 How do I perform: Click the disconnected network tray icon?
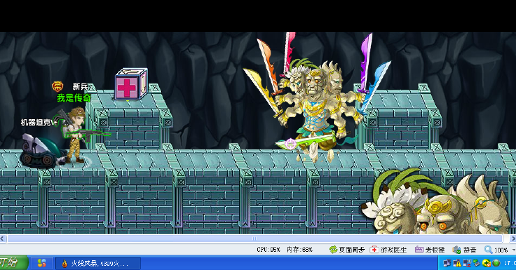click(x=466, y=263)
